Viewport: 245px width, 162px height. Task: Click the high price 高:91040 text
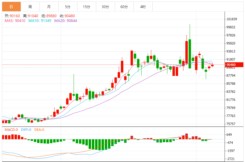pos(30,16)
